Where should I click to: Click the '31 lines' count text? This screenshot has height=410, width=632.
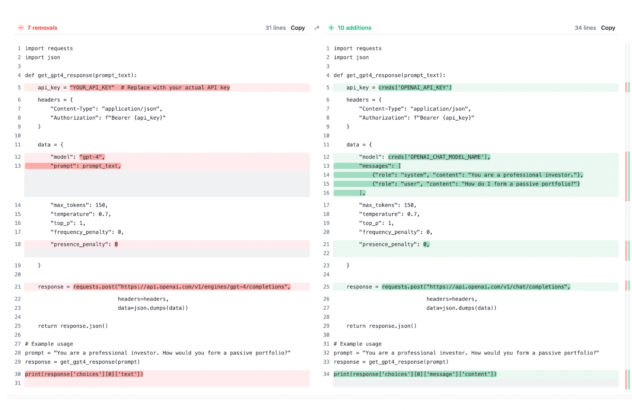(275, 28)
